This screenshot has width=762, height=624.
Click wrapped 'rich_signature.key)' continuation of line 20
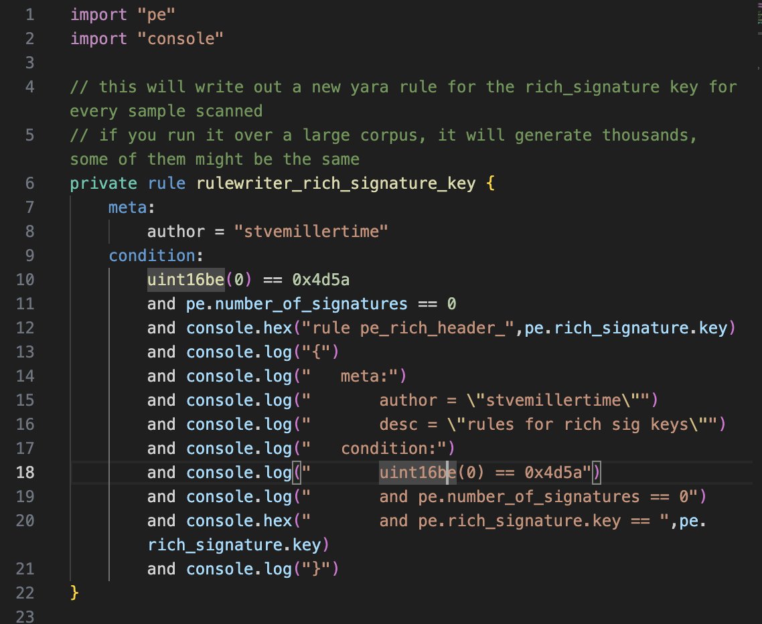point(238,545)
